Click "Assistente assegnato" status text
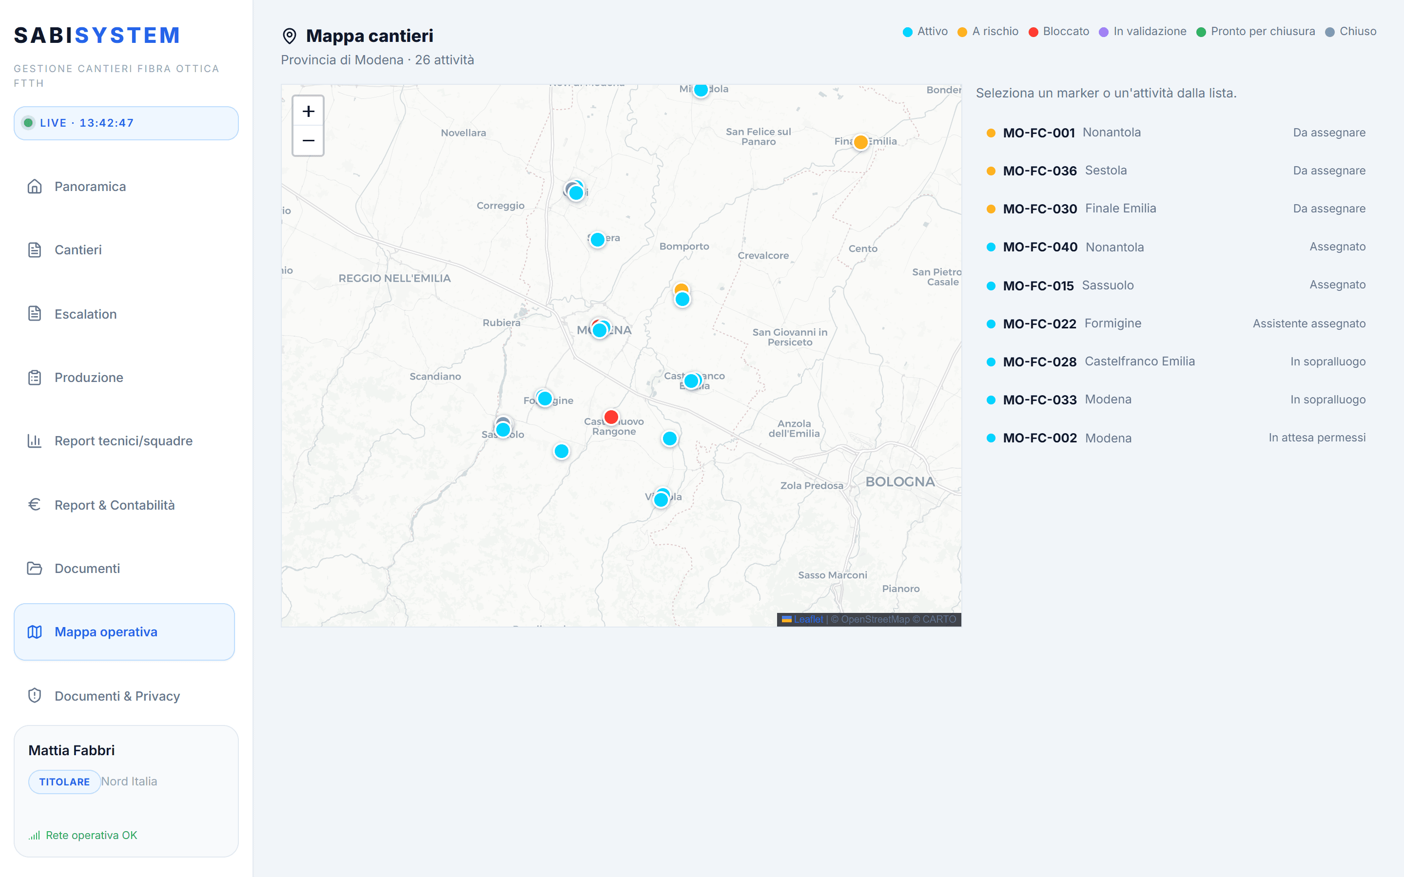1404x877 pixels. click(1309, 324)
